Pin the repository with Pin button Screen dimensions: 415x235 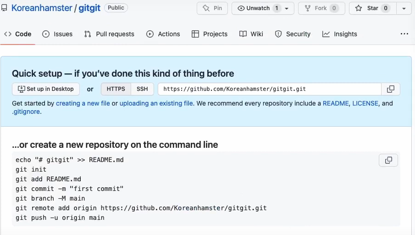[x=212, y=8]
